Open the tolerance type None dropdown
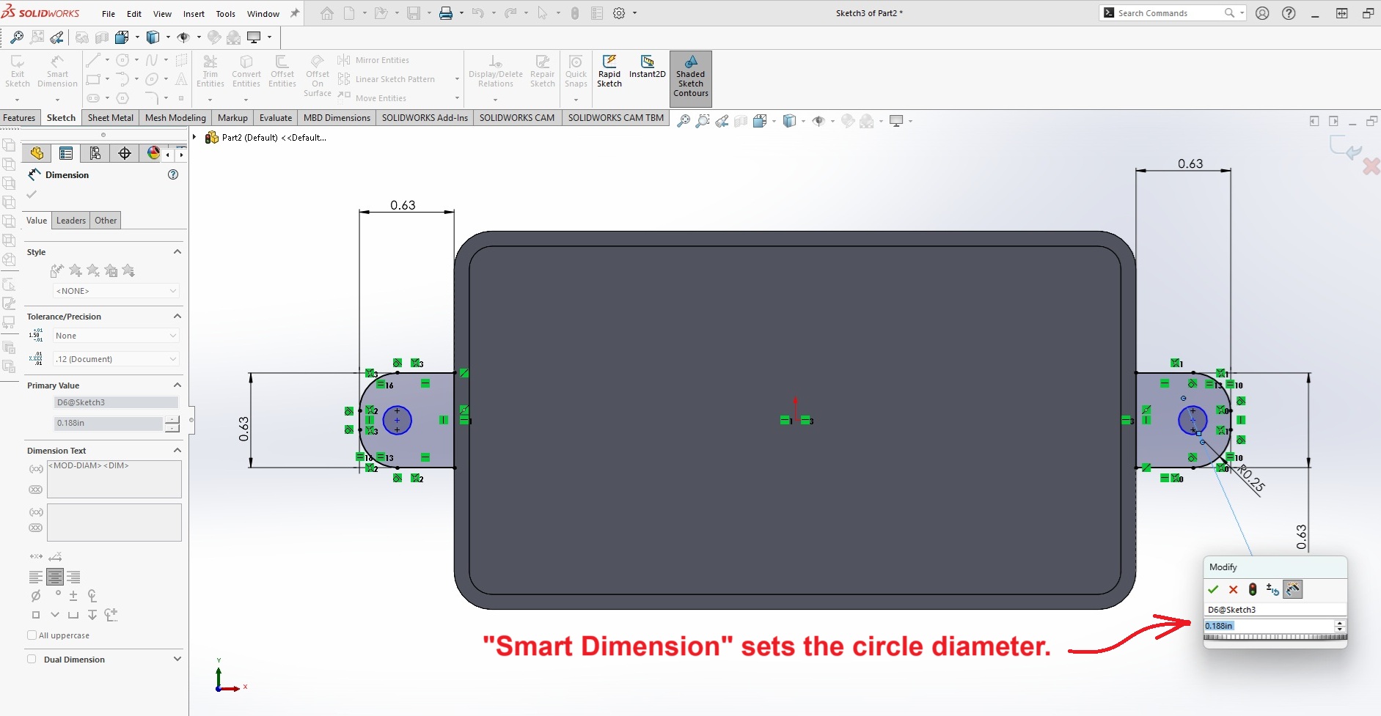The image size is (1381, 716). (x=116, y=336)
